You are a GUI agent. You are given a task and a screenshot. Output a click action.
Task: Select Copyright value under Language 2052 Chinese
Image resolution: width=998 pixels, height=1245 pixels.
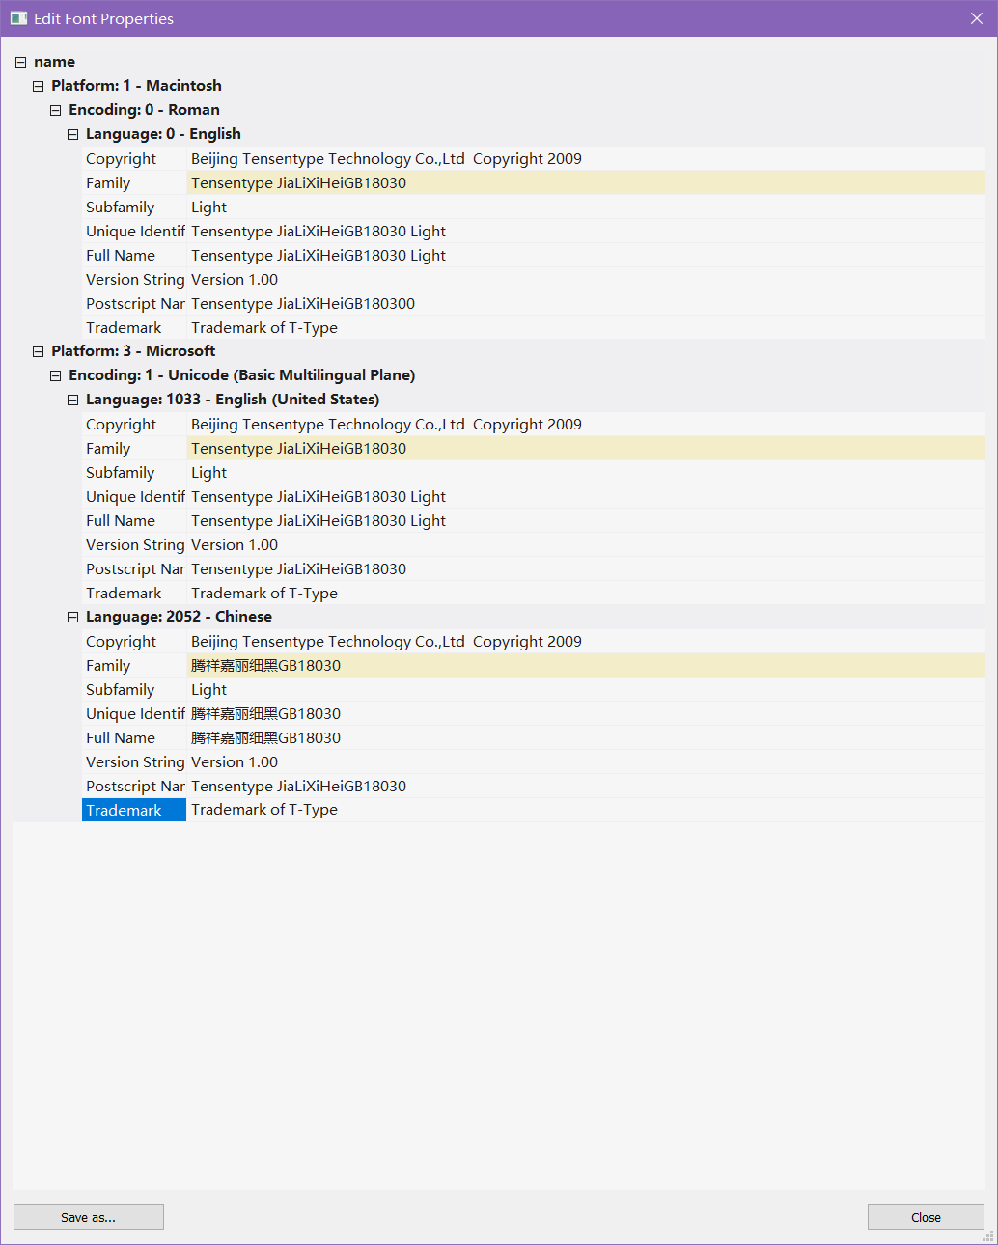point(586,641)
